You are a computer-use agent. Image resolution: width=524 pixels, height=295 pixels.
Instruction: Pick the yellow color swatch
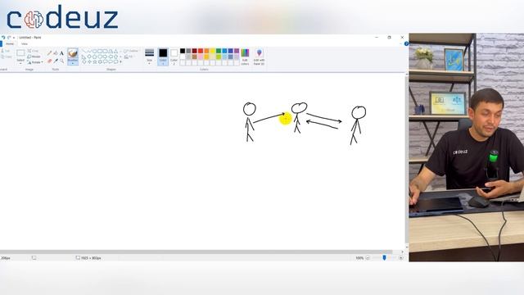point(213,51)
